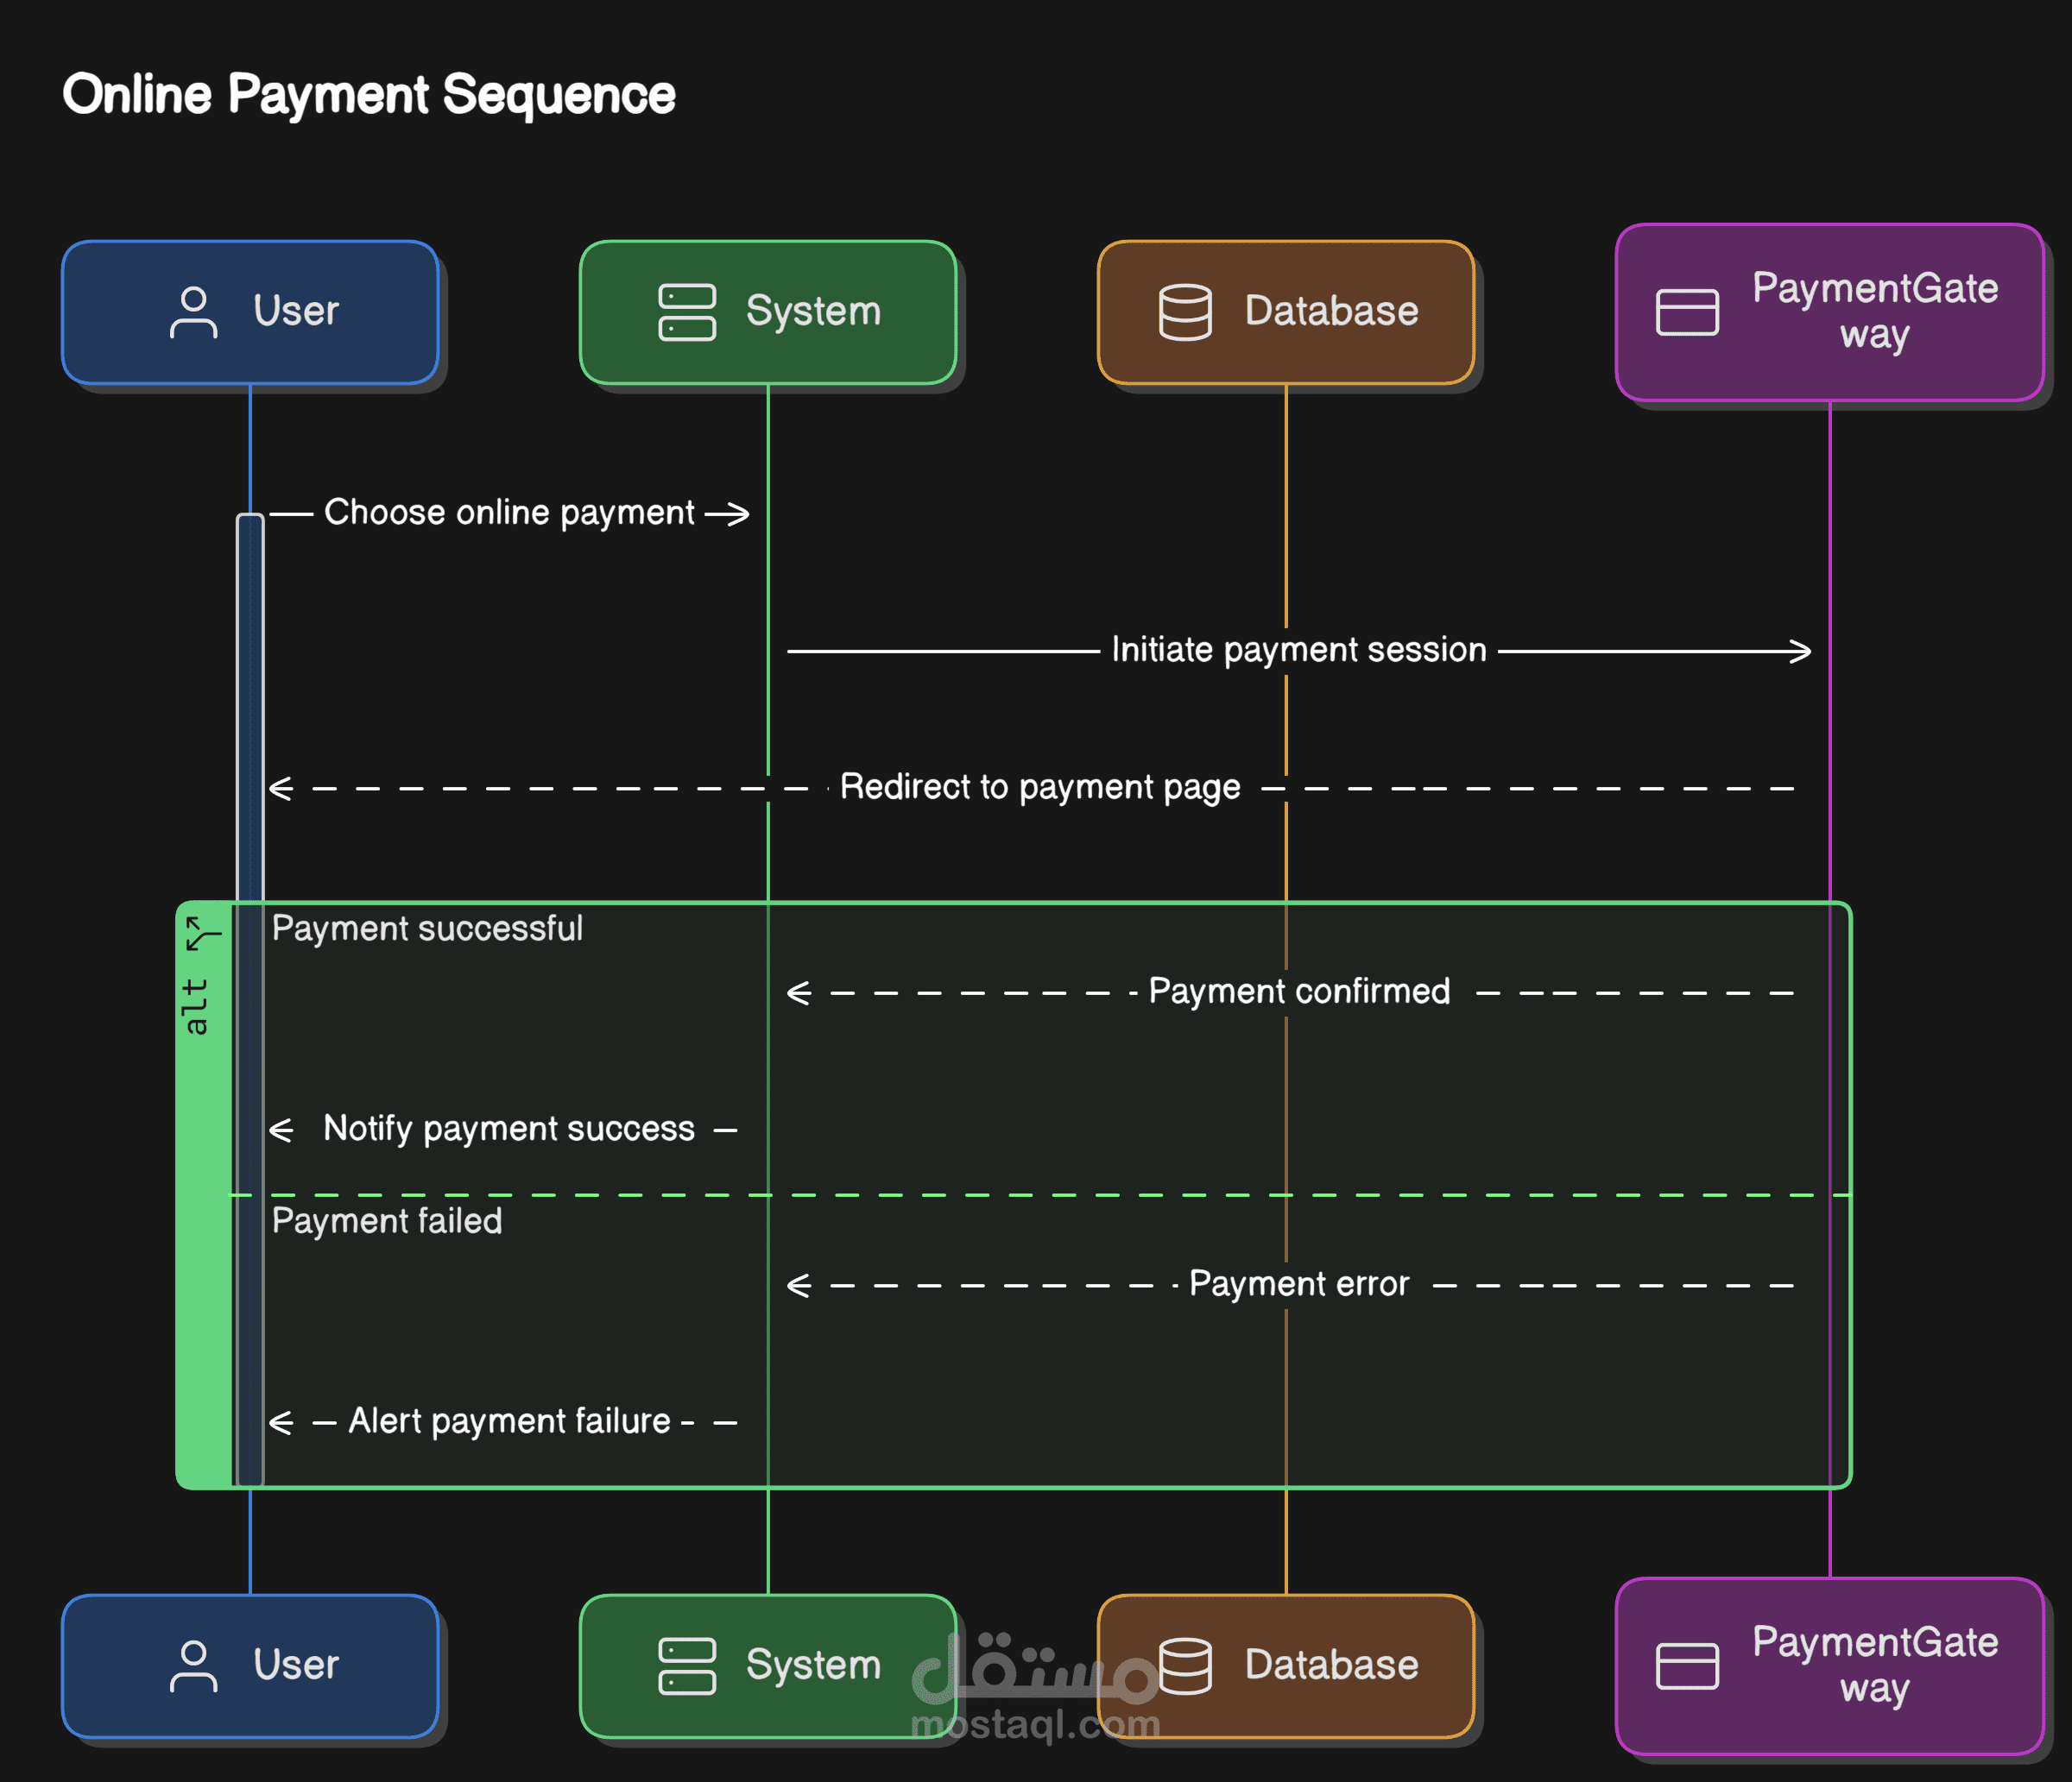Select the top "Database" label
2072x1782 pixels.
1331,311
